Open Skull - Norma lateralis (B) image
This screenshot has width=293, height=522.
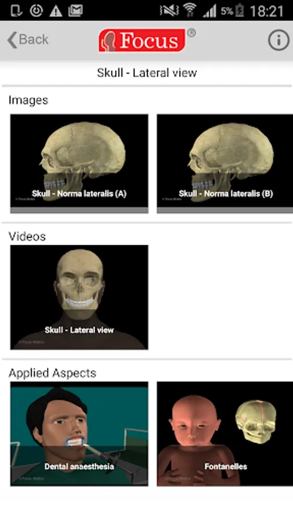click(x=225, y=164)
